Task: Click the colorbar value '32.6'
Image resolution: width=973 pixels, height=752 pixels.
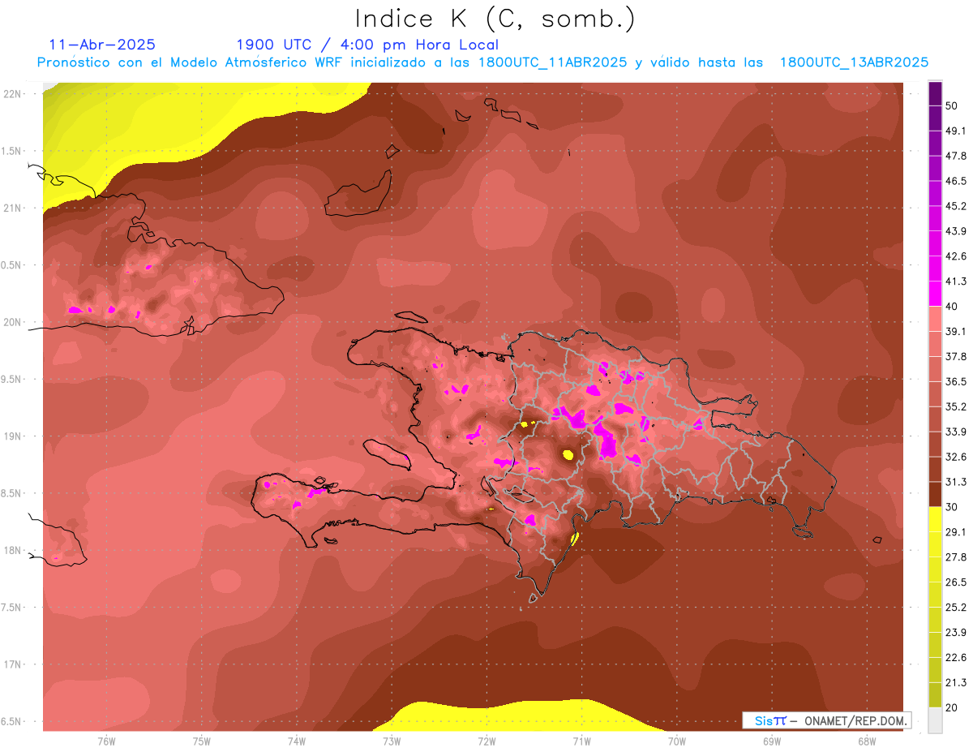Action: pos(956,457)
